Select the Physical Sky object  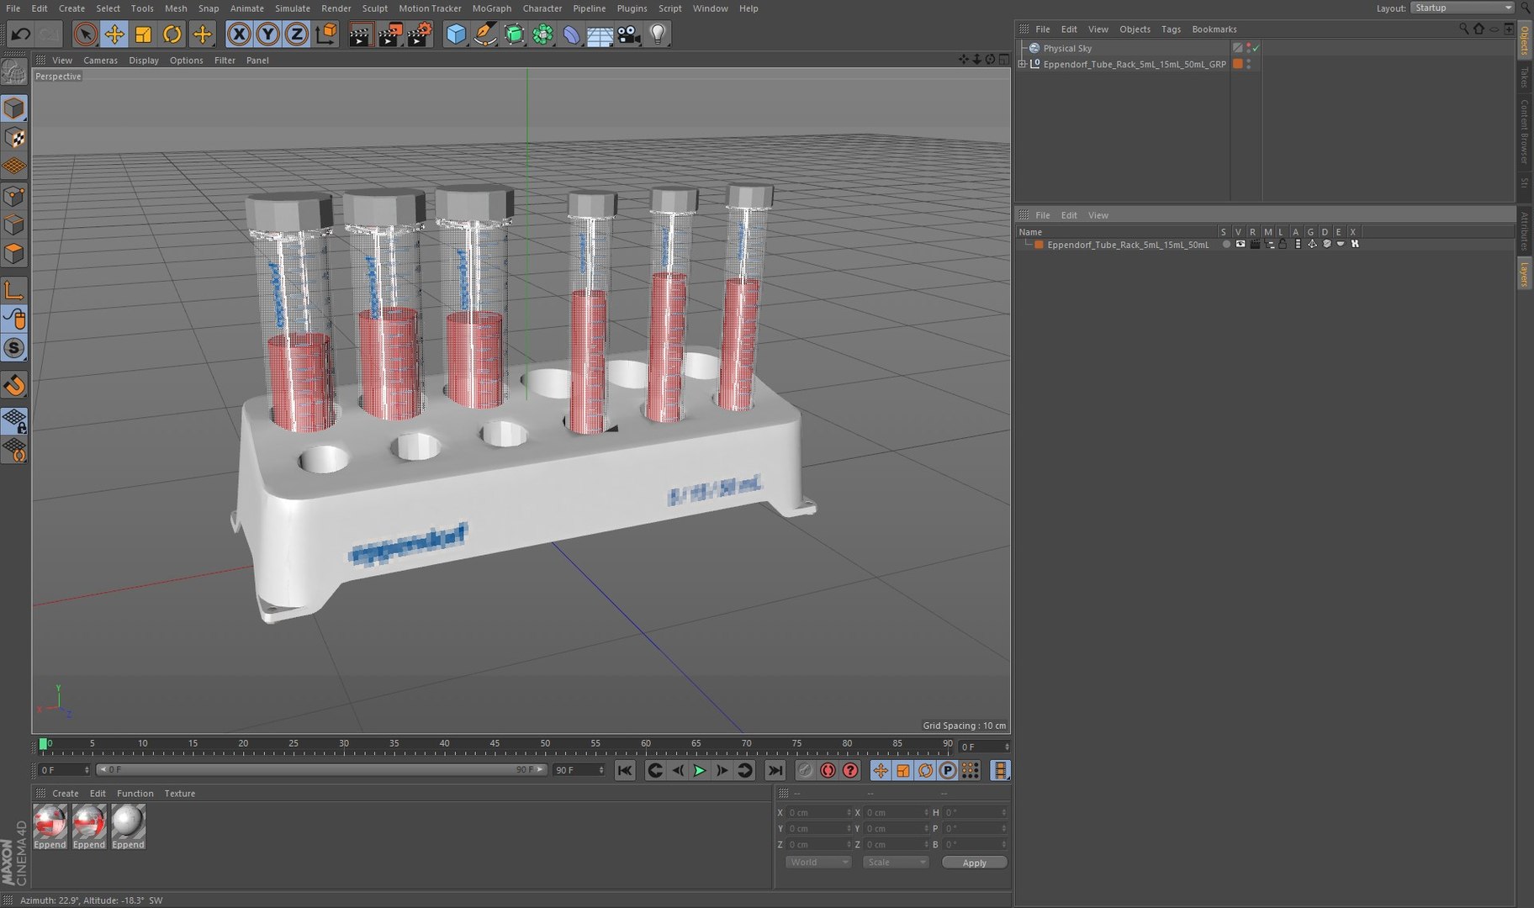click(x=1067, y=49)
